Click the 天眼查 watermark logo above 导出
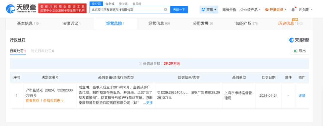The image size is (323, 126). click(x=299, y=40)
